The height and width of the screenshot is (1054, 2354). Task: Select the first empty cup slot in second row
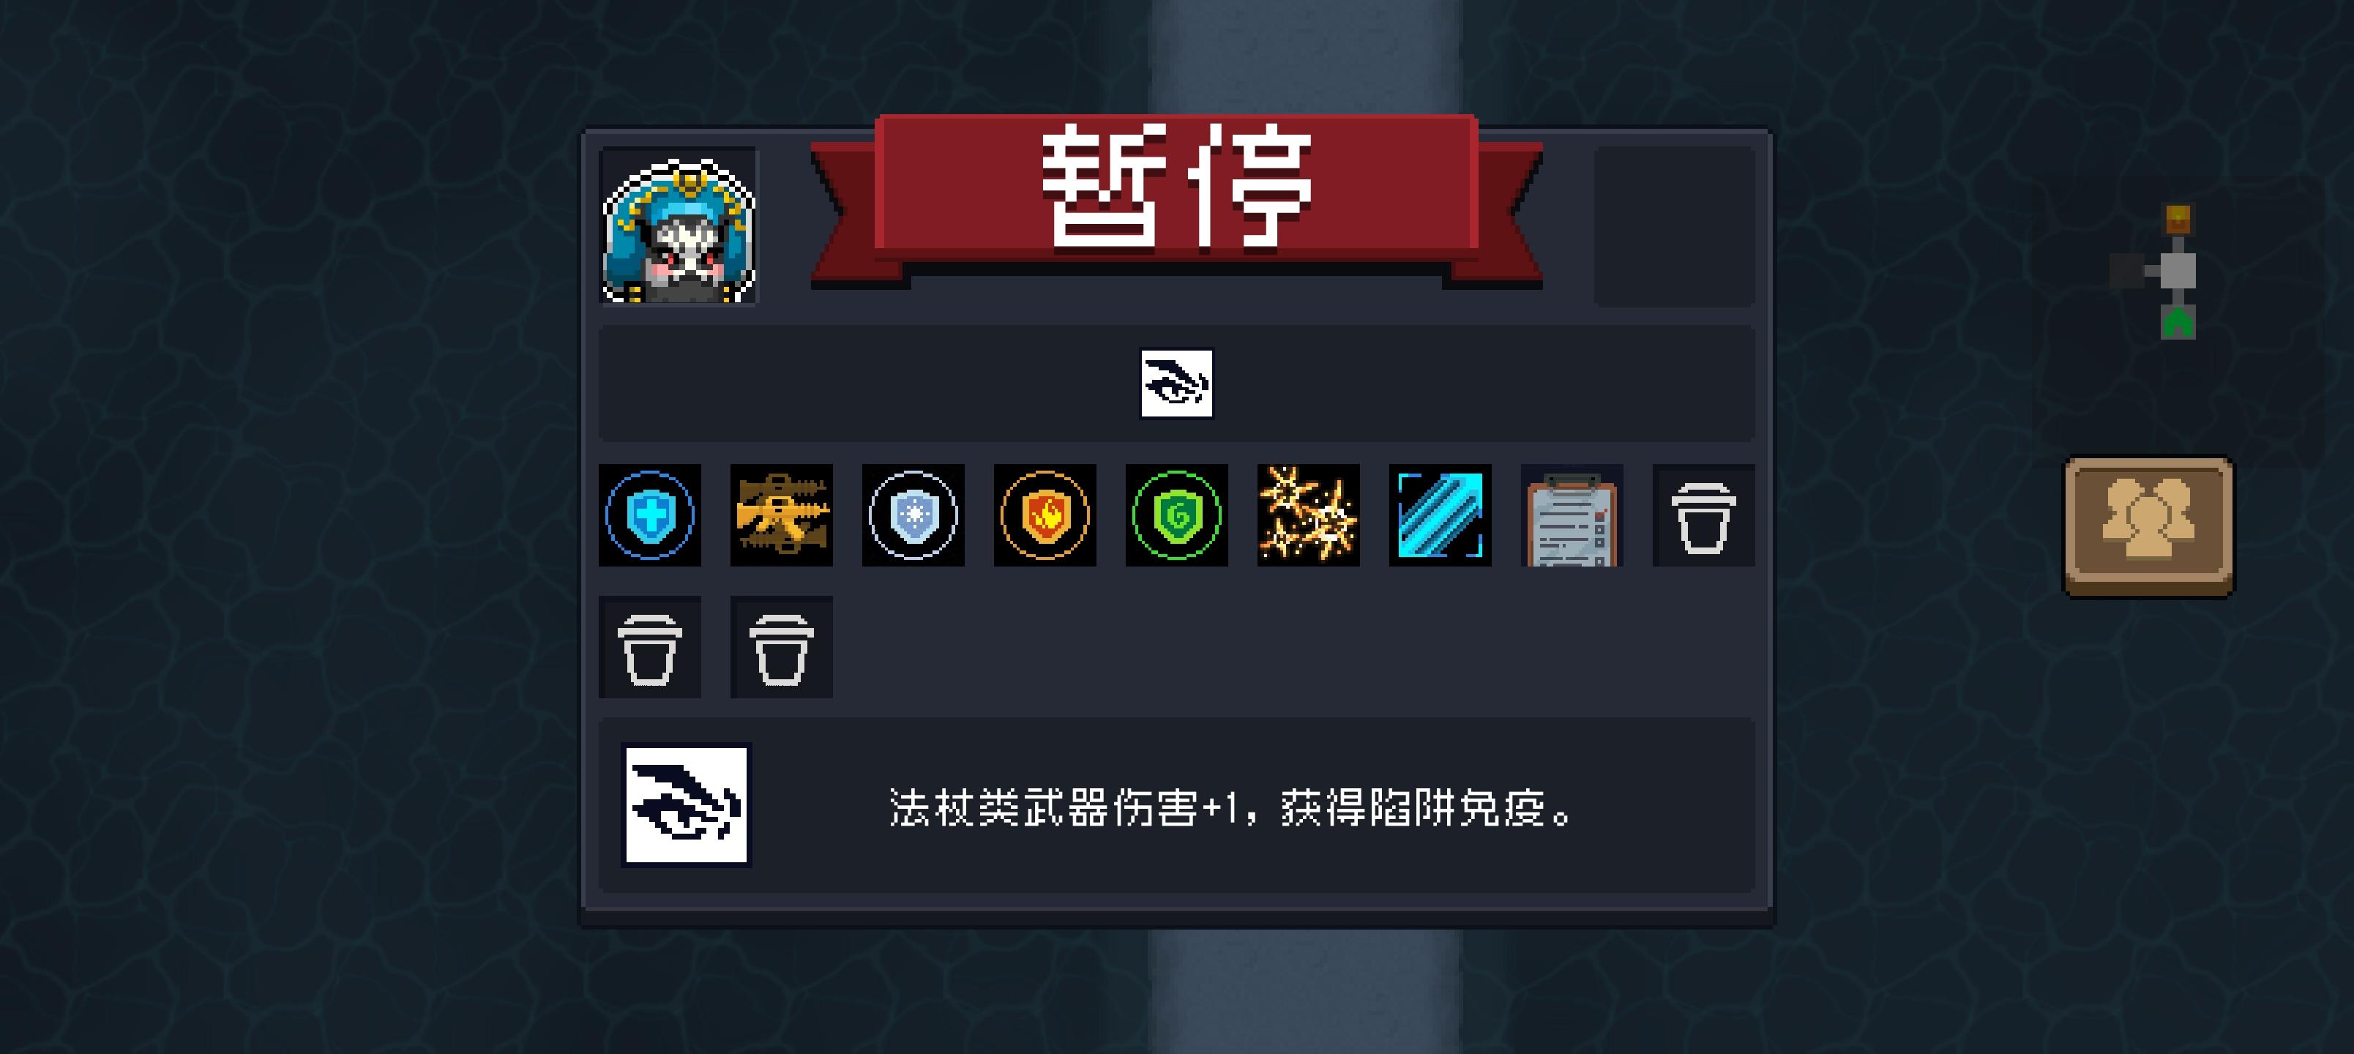coord(650,647)
